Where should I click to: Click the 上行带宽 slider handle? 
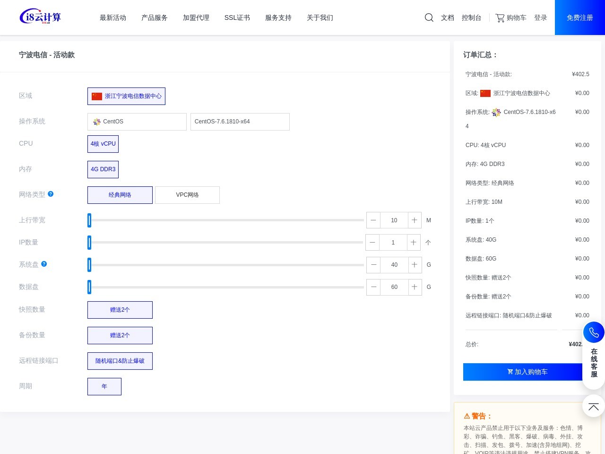[x=89, y=220]
